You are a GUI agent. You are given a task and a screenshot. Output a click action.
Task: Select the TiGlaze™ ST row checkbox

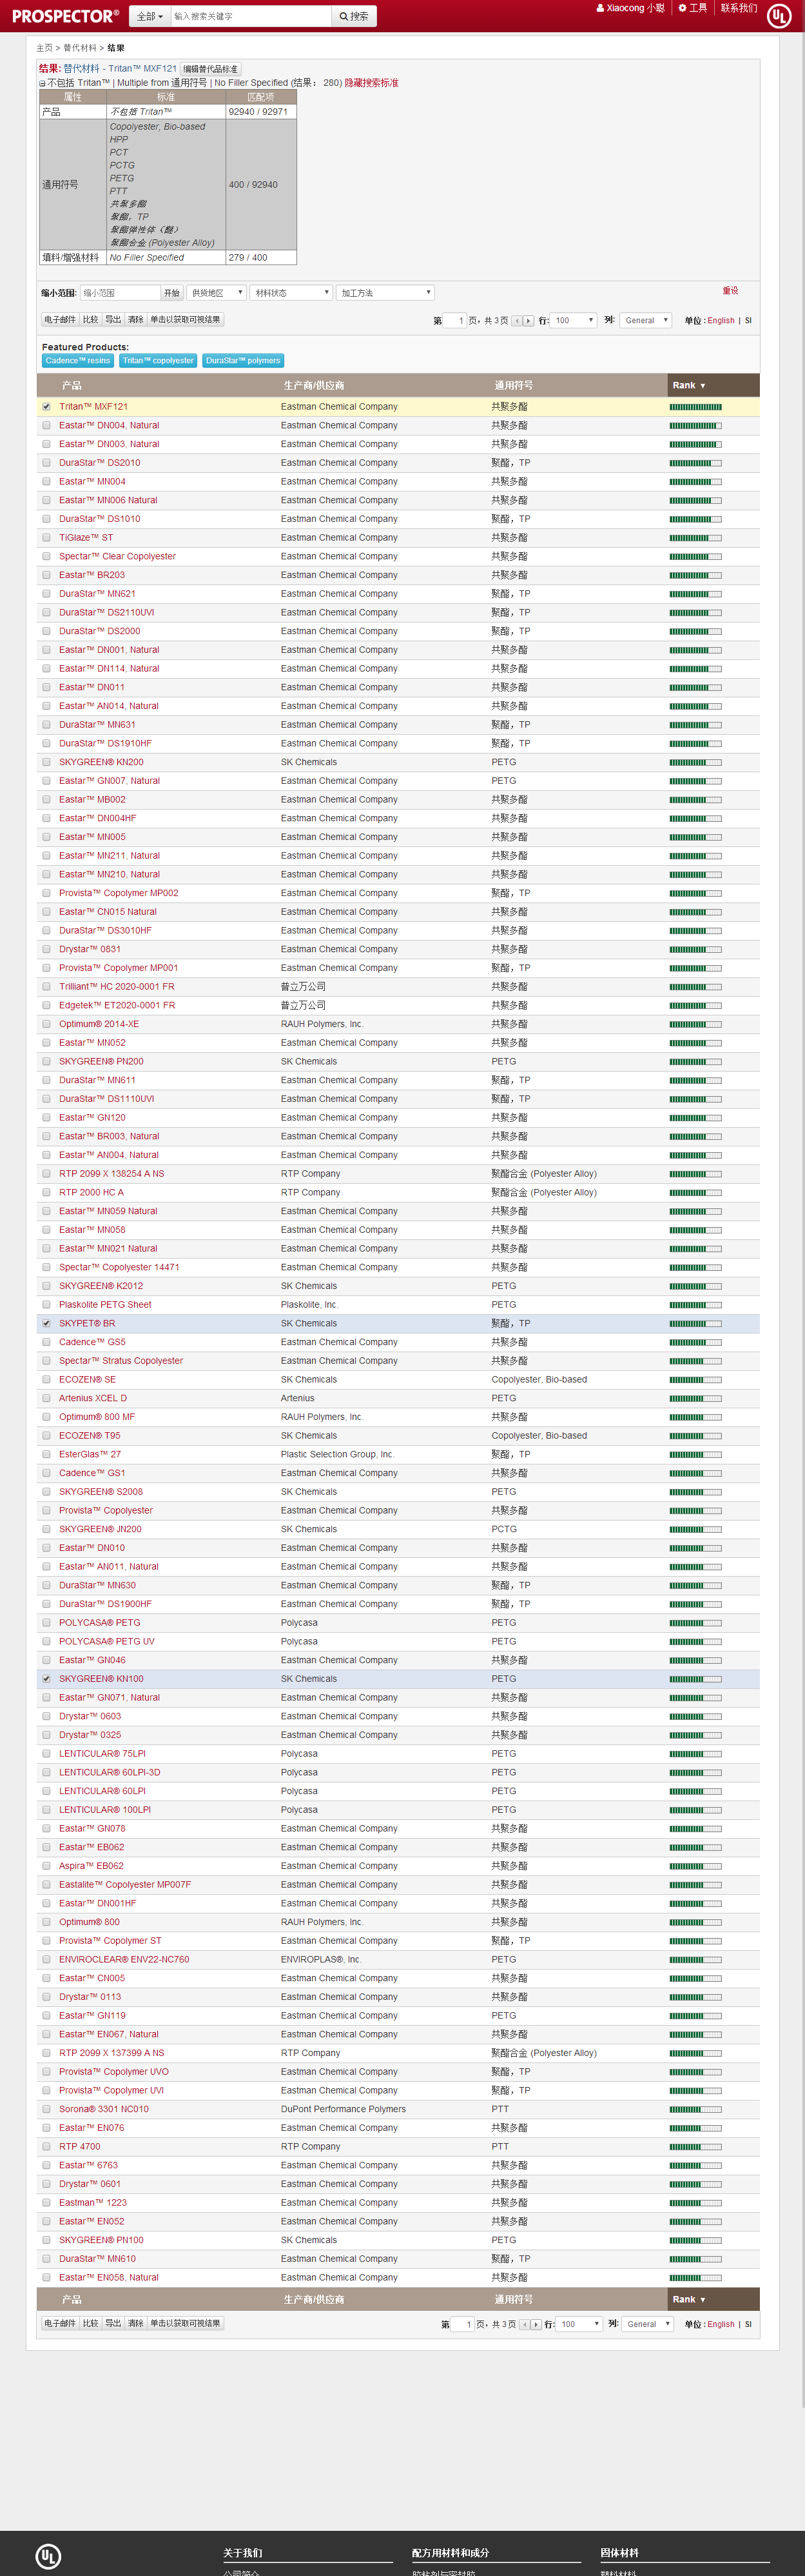click(x=46, y=538)
